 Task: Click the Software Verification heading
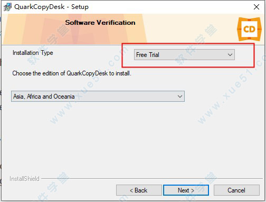tap(100, 23)
